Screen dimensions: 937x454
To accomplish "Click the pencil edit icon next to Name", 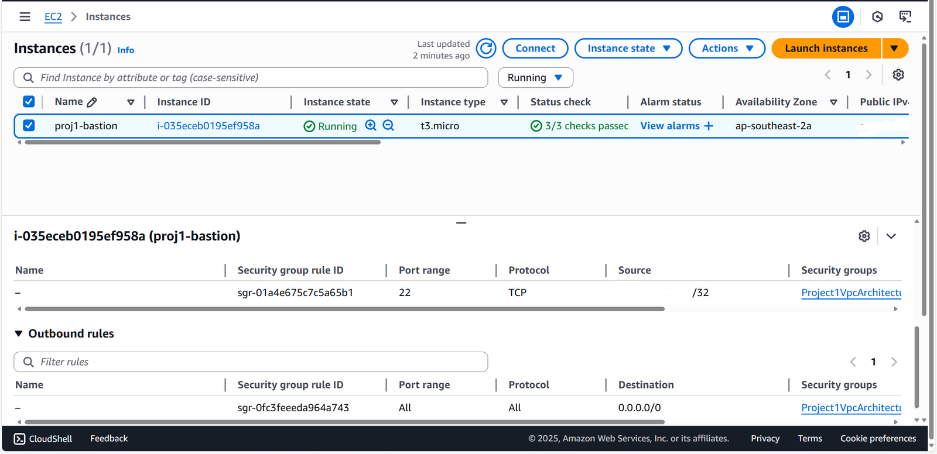I will click(92, 102).
